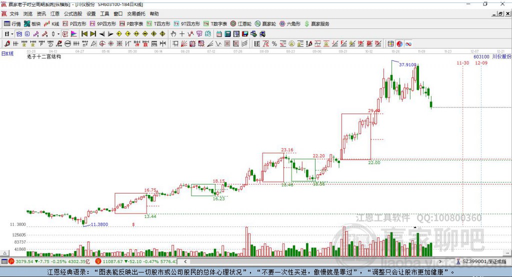Open the 六角形 hexagon tool
The height and width of the screenshot is (277, 512).
[290, 24]
